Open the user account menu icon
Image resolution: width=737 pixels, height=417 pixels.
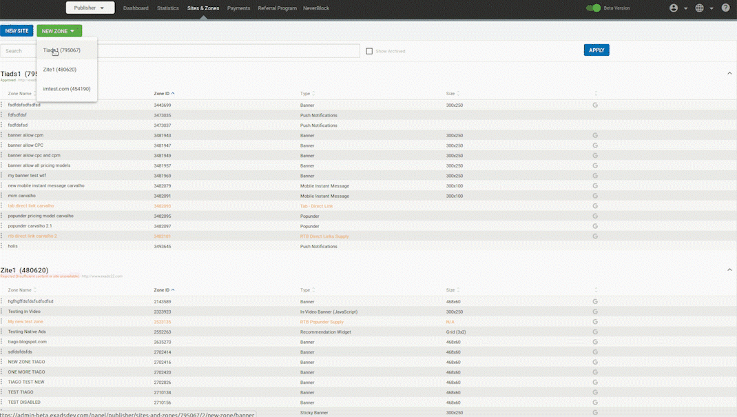click(674, 8)
